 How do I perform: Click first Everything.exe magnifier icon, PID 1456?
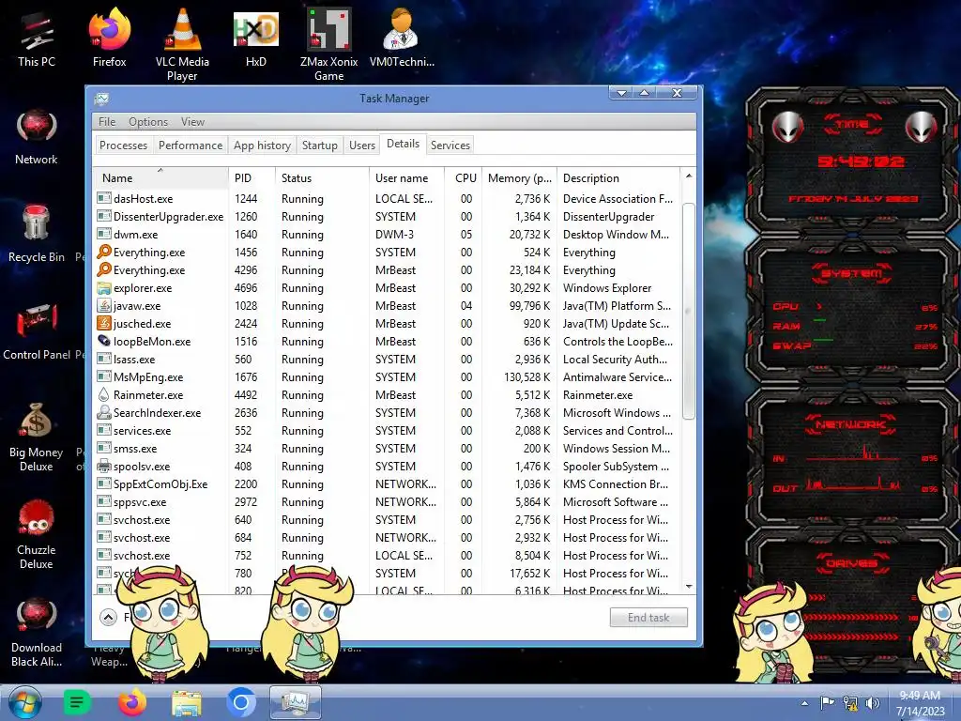pyautogui.click(x=104, y=252)
